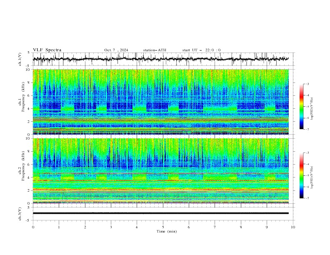This screenshot has height=255, width=330.
Task: Click the "VLF Spectra" plot title
Action: pyautogui.click(x=47, y=50)
